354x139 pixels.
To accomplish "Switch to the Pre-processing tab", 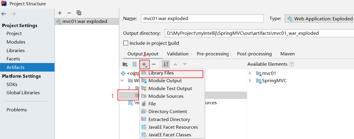I will [213, 54].
